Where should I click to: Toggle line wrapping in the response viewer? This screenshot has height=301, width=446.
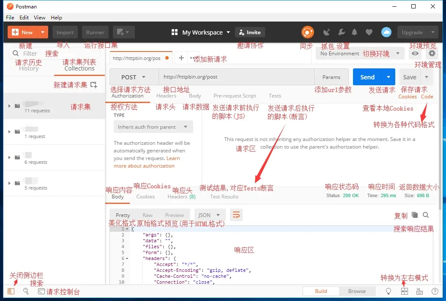pos(236,215)
